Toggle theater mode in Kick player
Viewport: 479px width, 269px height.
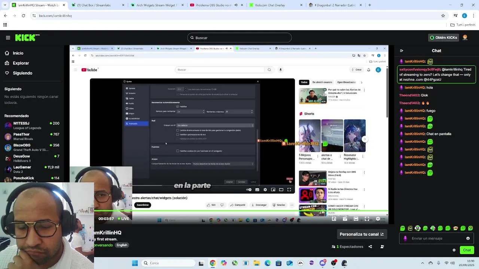coord(356,219)
